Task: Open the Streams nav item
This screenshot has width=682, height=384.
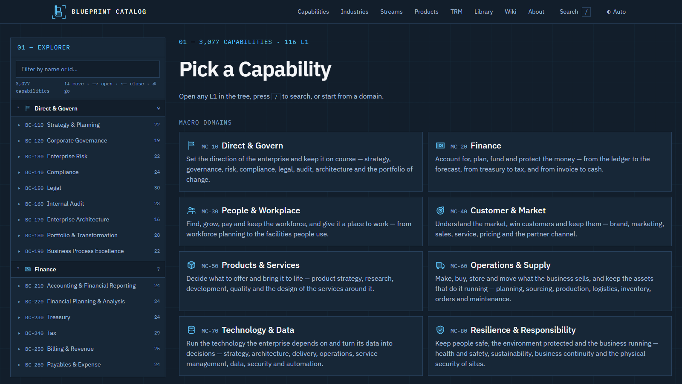Action: (x=391, y=12)
